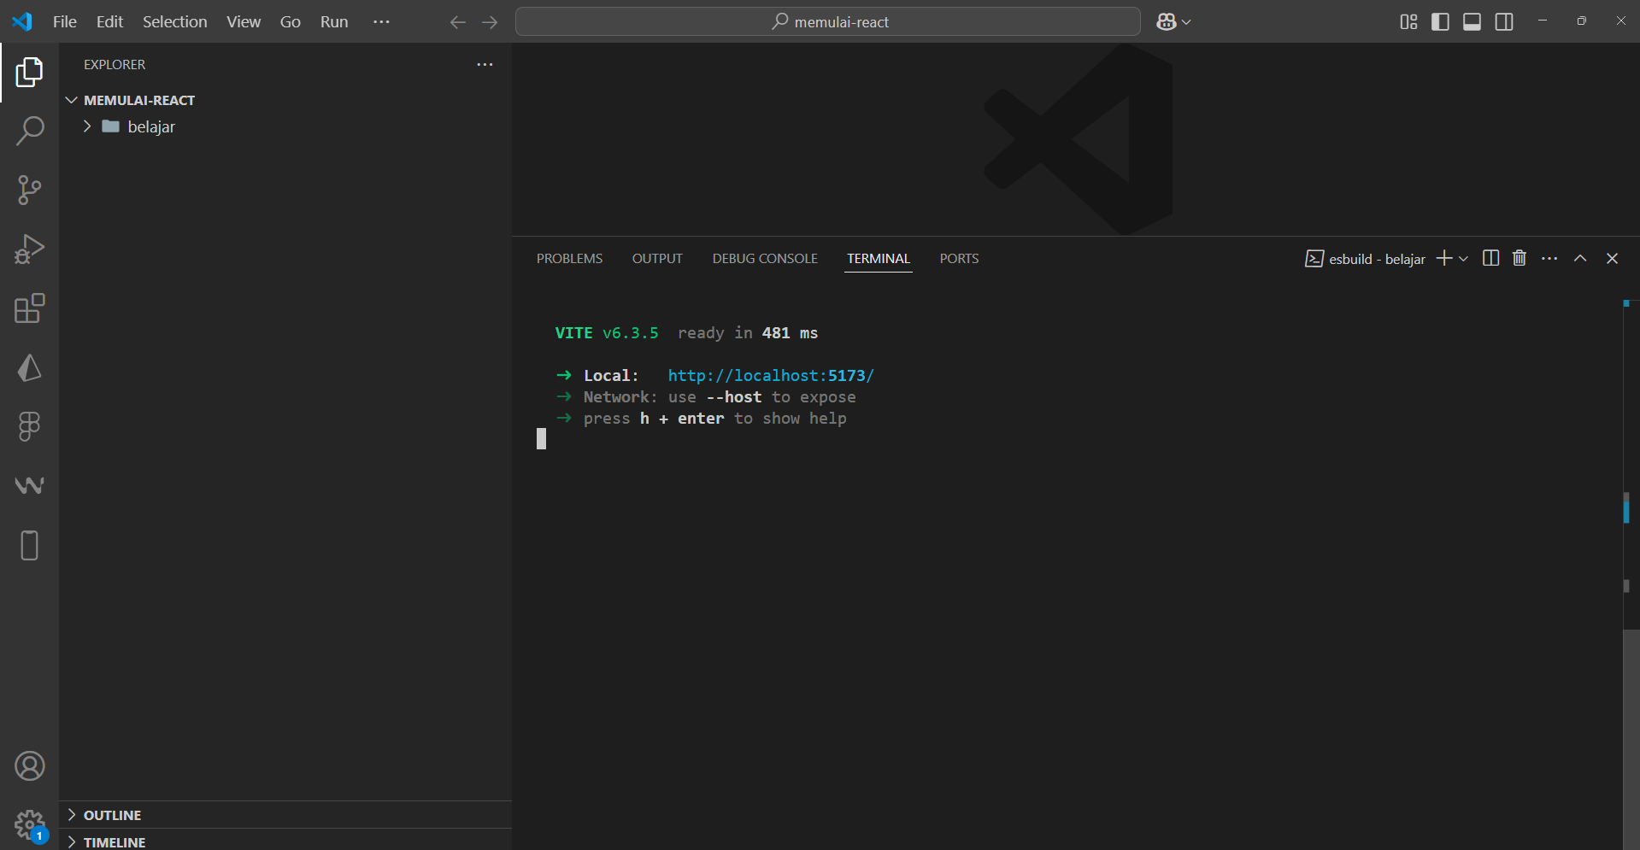Open the Manage gear icon
This screenshot has height=850, width=1640.
pyautogui.click(x=29, y=825)
